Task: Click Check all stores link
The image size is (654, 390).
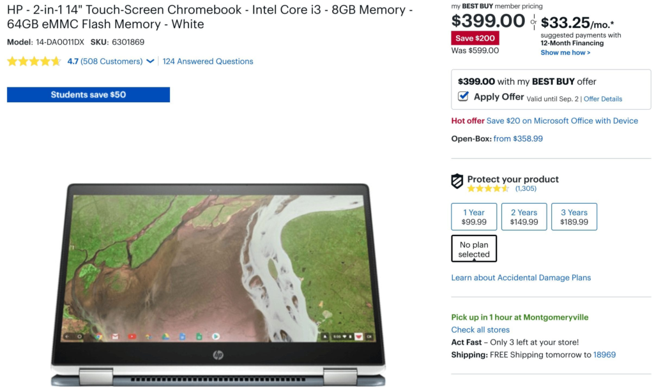Action: 480,329
